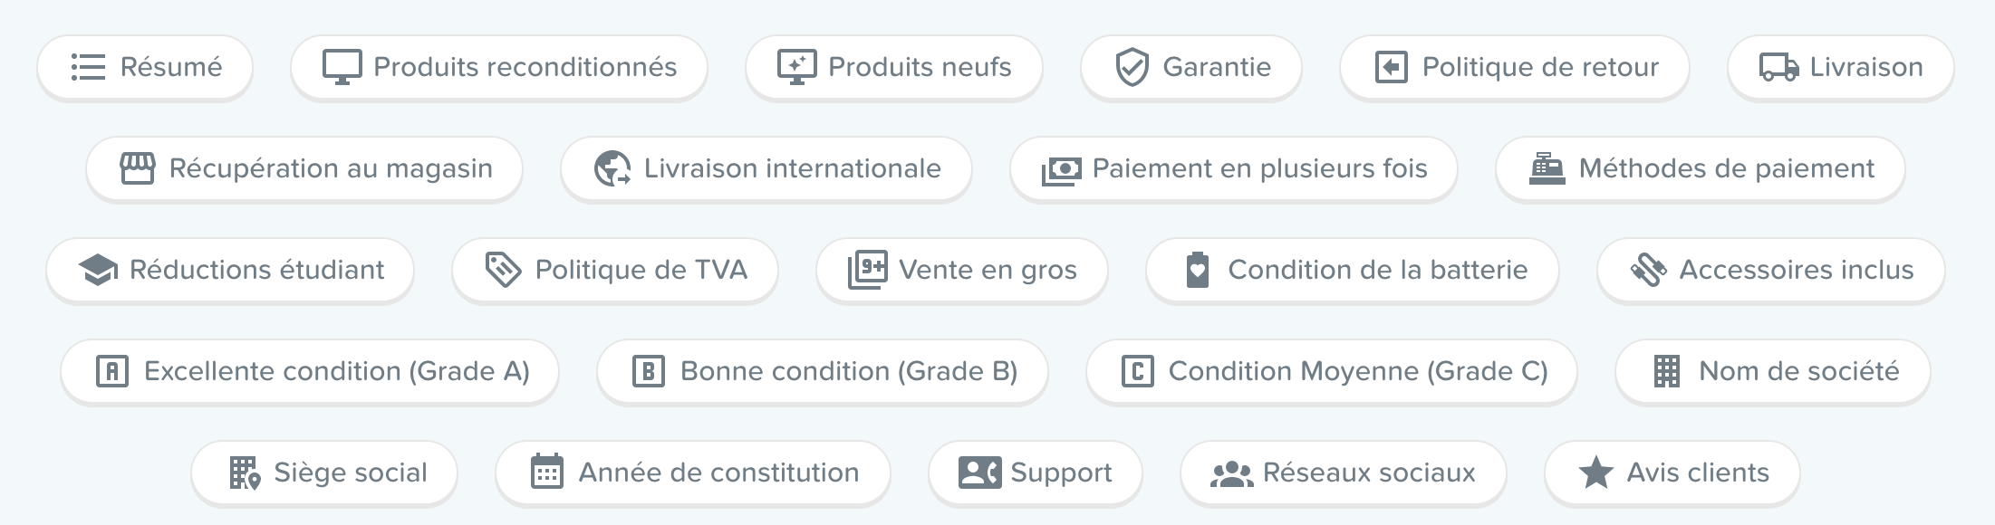Viewport: 1995px width, 525px height.
Task: Select the Vente en gros chip
Action: 962,270
